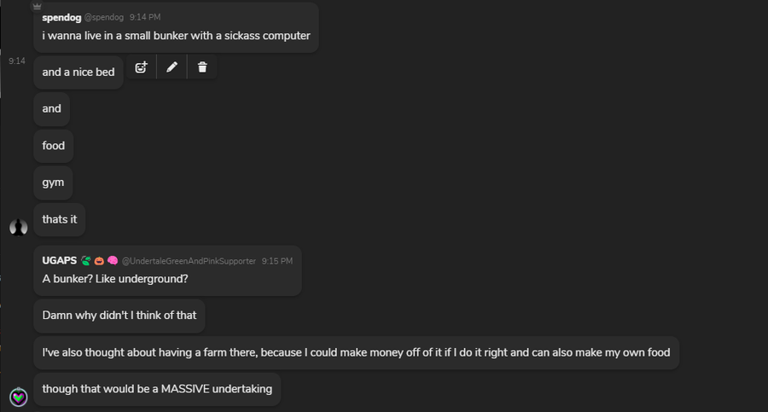Viewport: 768px width, 412px height.
Task: Click the pink brain badge beside UGAPS
Action: coord(112,260)
